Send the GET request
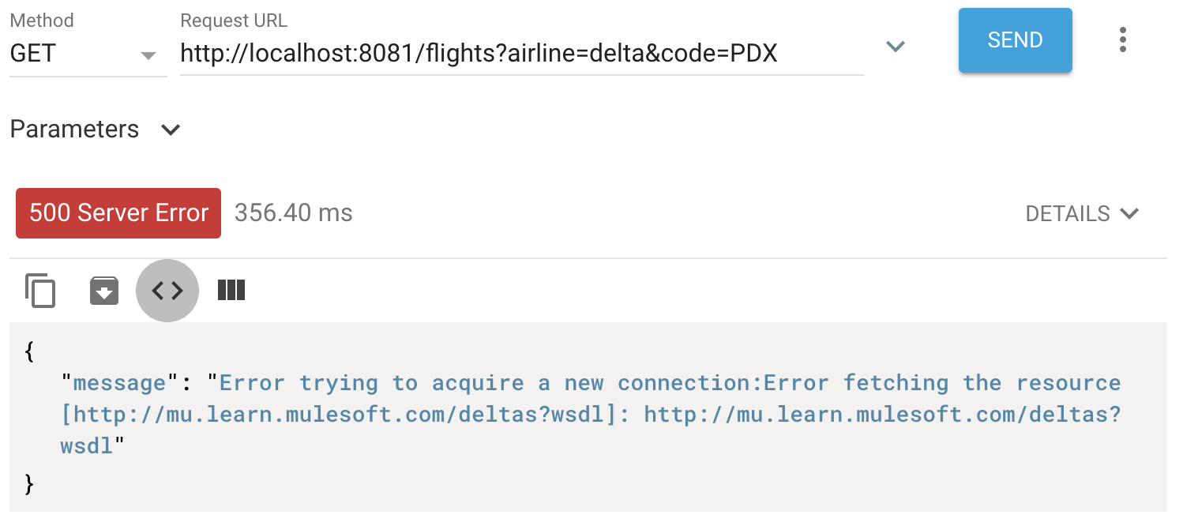Viewport: 1183px width, 526px height. (1015, 40)
